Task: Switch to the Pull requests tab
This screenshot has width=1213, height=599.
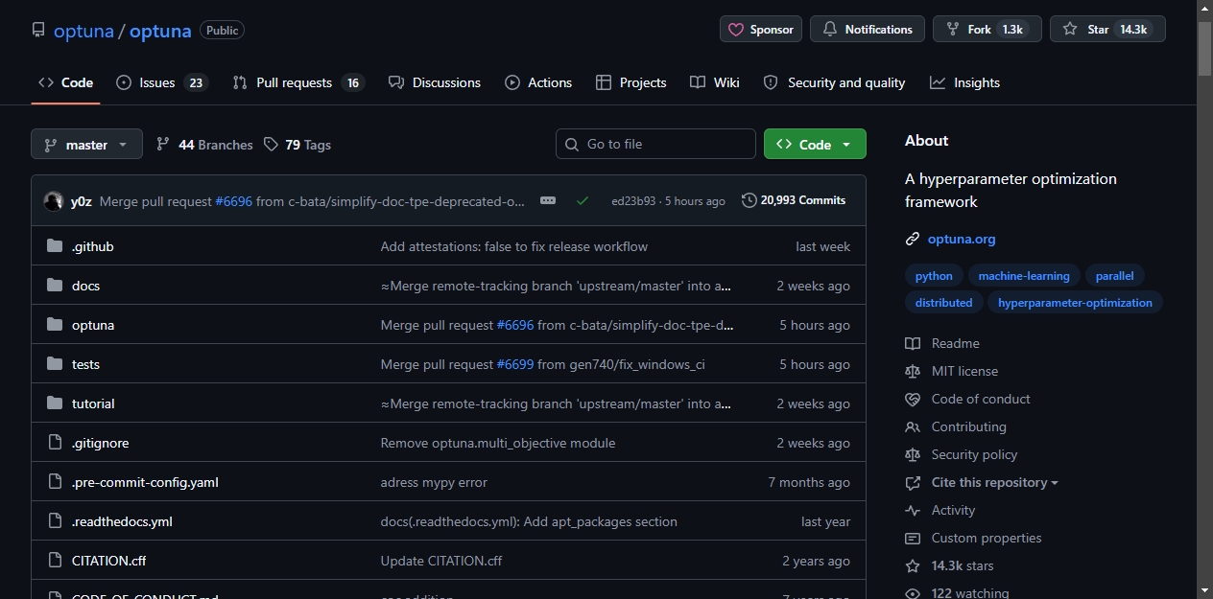Action: 298,82
